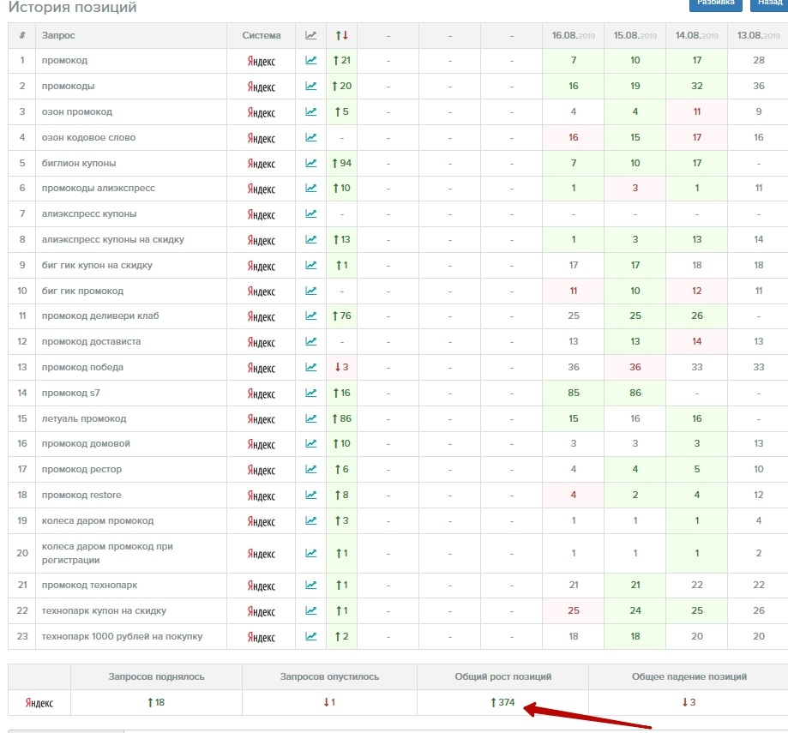Screen dimensions: 788x733
Task: Open graph for колеса даром промокод
Action: pyautogui.click(x=311, y=520)
